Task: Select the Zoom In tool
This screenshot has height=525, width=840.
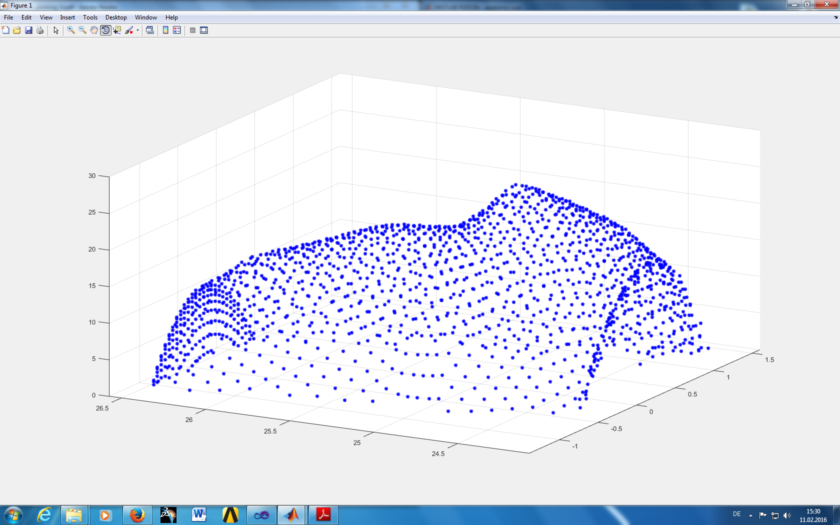Action: pyautogui.click(x=71, y=30)
